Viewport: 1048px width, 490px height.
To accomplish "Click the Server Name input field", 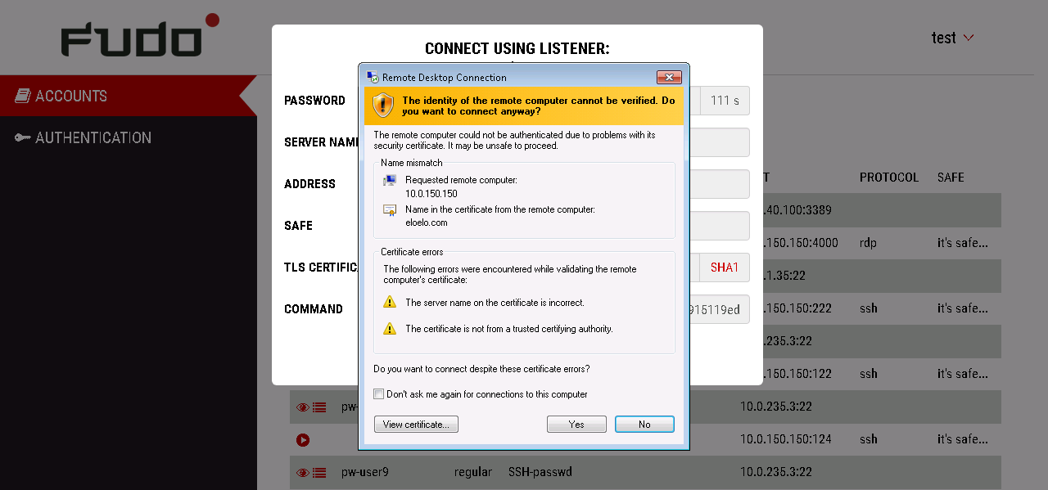I will 719,142.
